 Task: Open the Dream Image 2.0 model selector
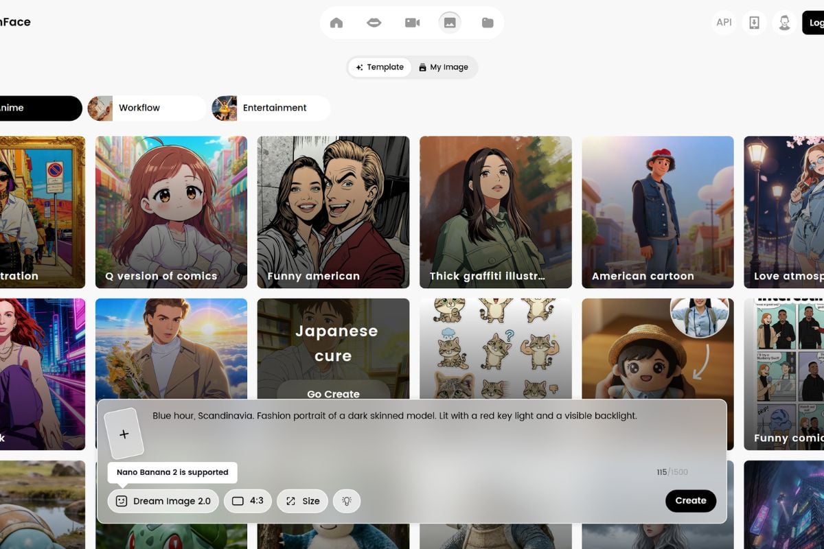[163, 501]
